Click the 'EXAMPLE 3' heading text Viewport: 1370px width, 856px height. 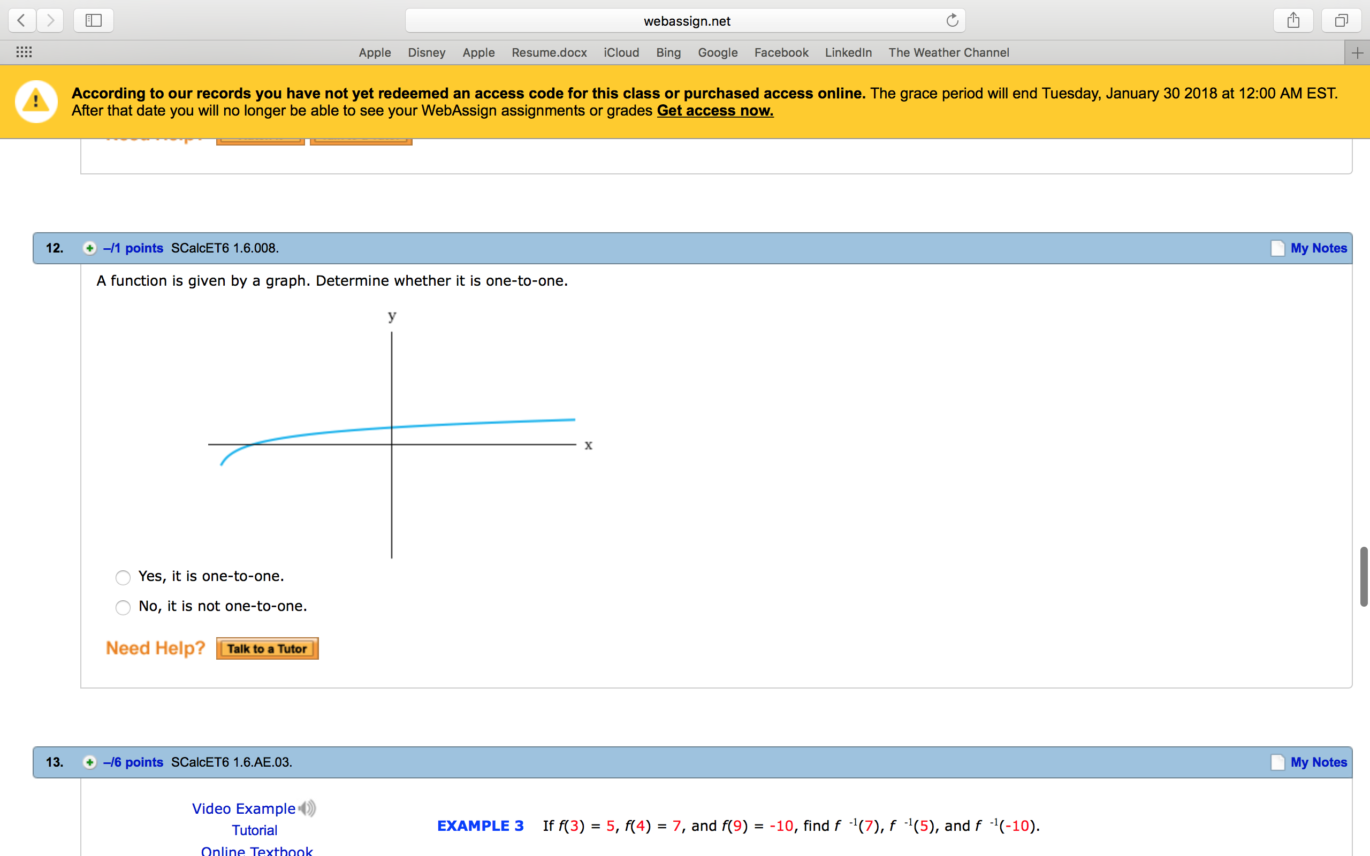click(x=480, y=826)
